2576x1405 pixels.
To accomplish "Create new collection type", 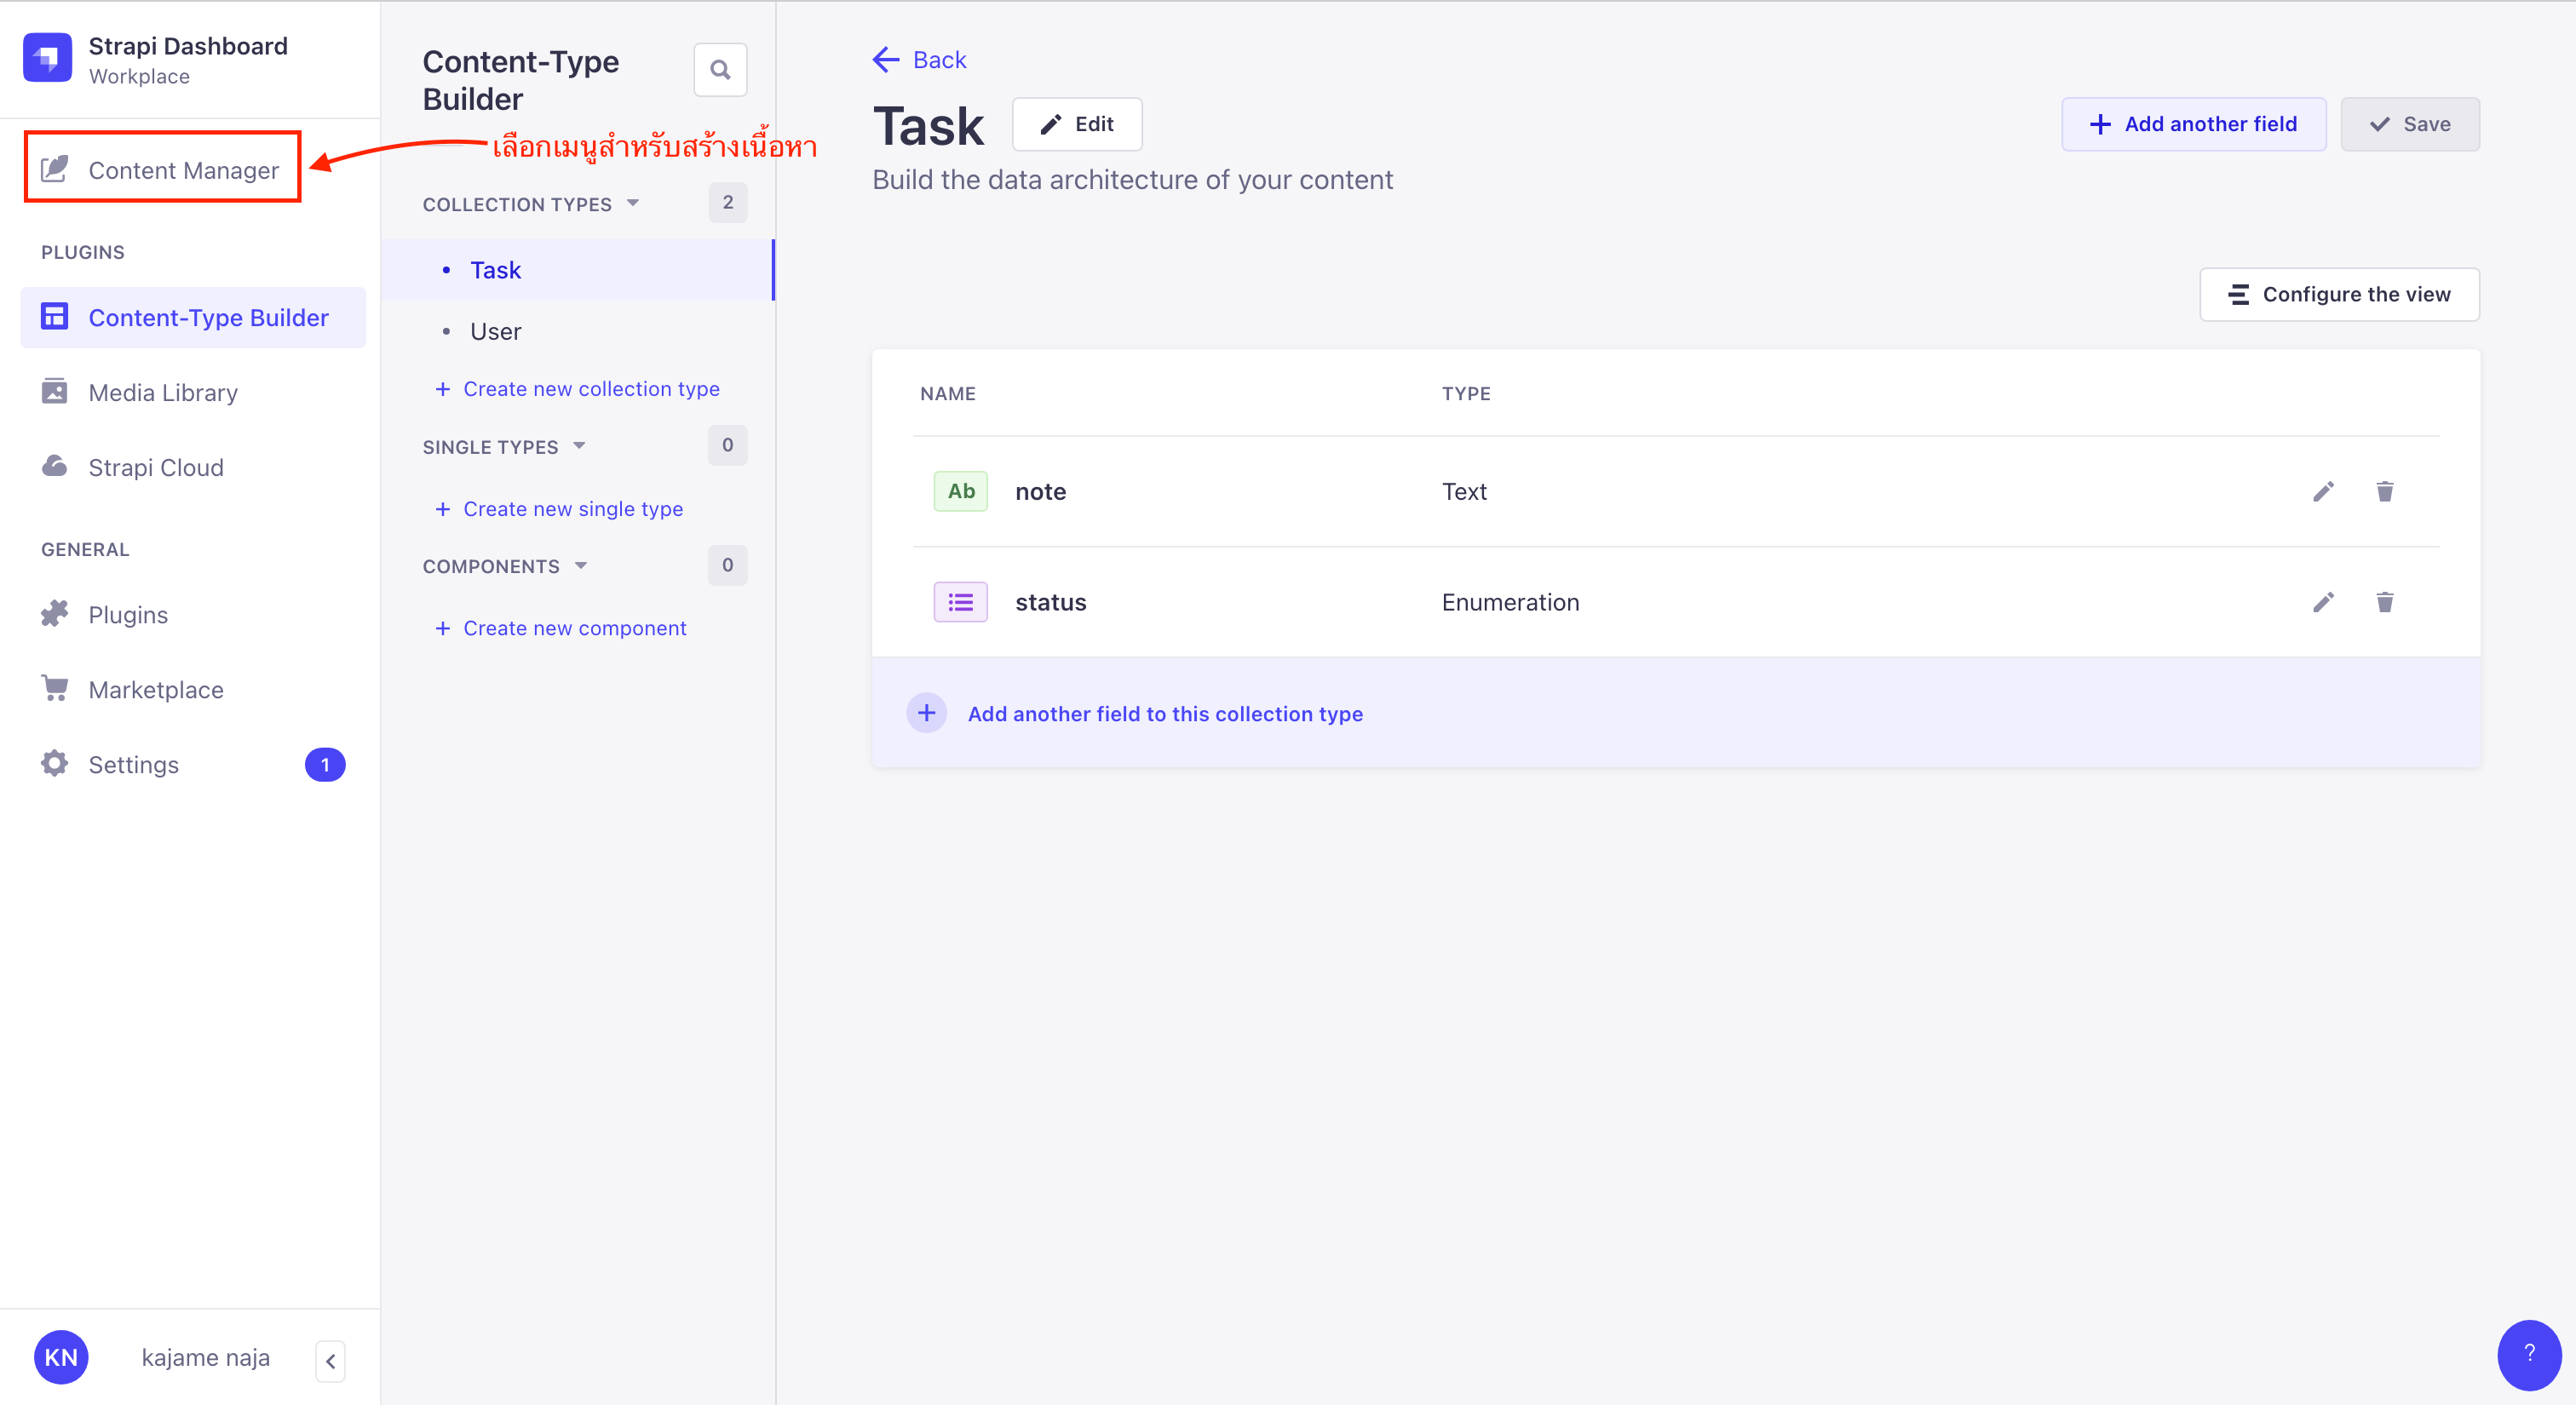I will point(577,389).
